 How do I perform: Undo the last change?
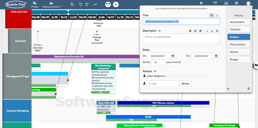coord(80,4)
